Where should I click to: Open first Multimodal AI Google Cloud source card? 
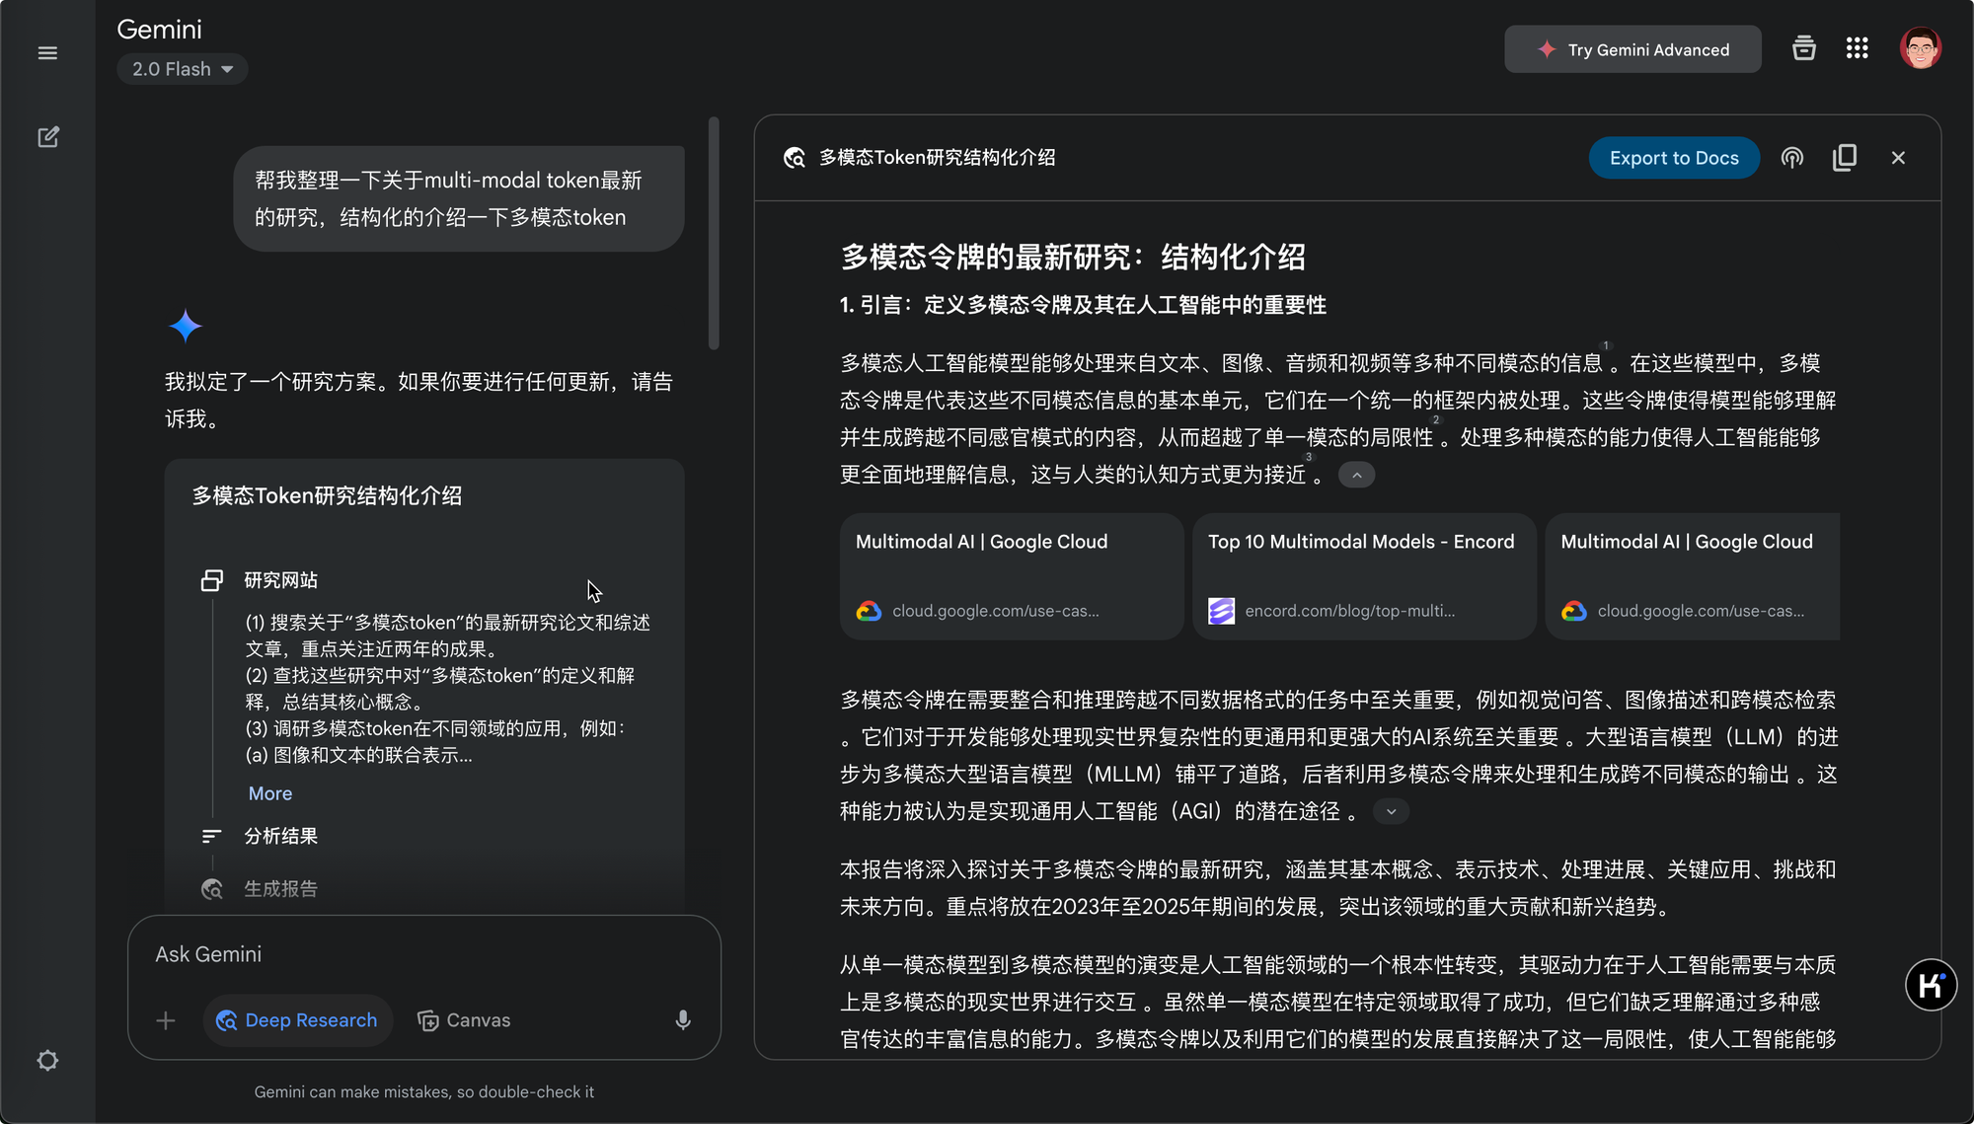(1012, 576)
